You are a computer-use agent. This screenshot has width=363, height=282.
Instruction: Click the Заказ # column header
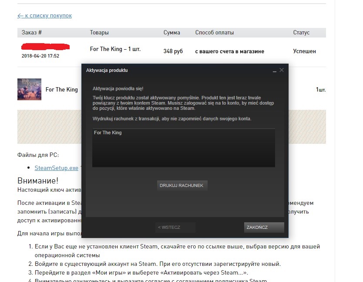[32, 32]
